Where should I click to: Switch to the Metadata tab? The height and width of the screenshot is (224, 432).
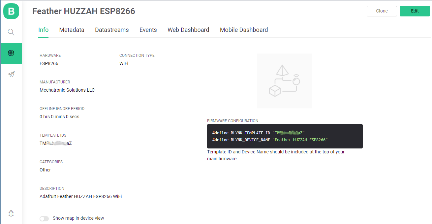click(x=72, y=30)
